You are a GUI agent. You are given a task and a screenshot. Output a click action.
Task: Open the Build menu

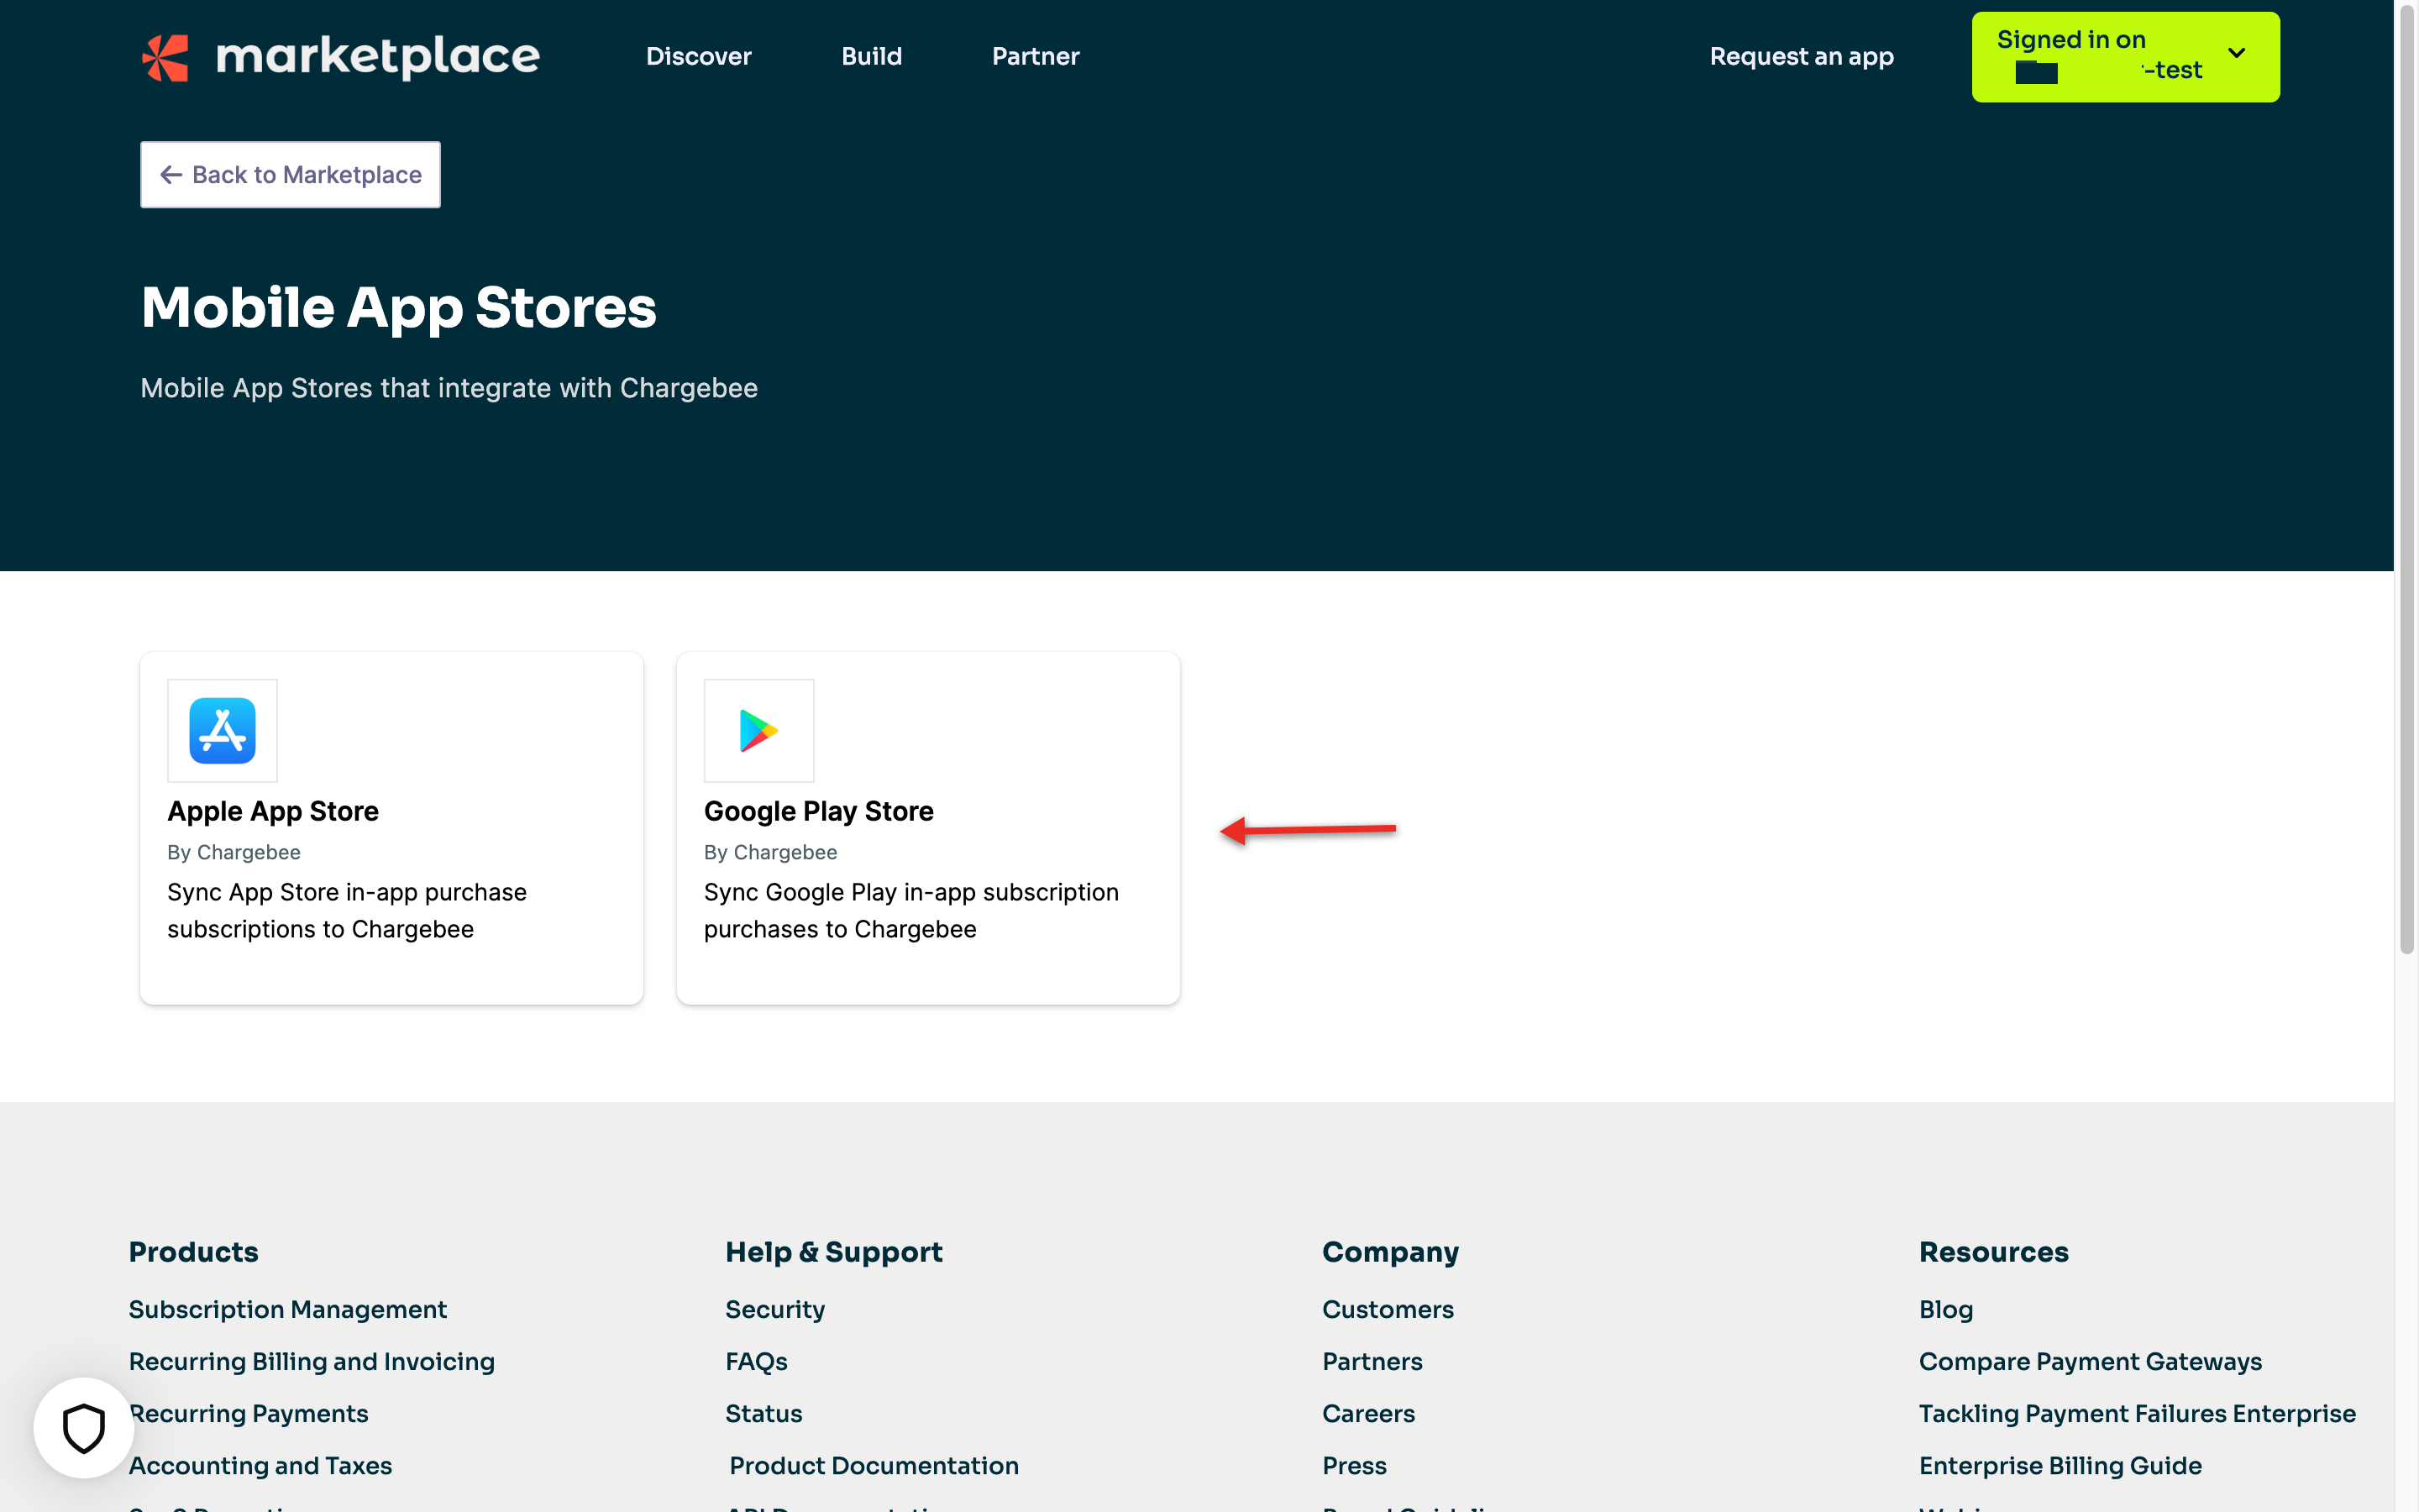coord(871,57)
